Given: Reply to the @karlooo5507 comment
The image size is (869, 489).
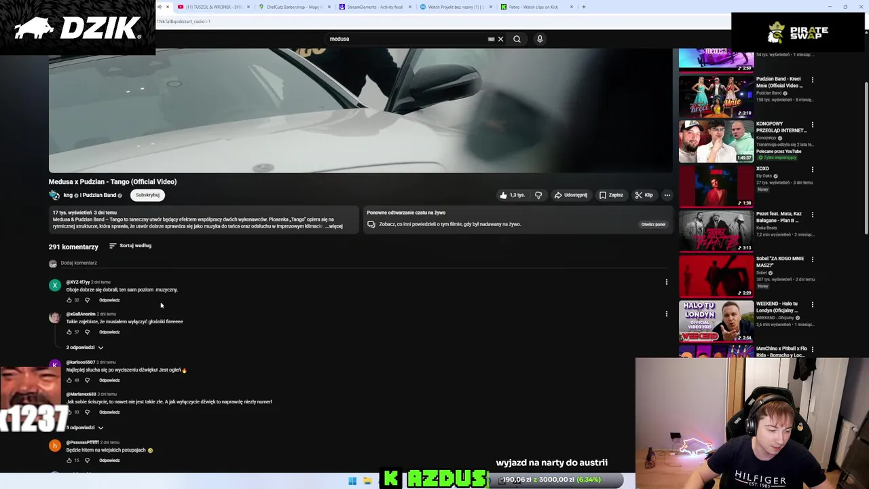Looking at the screenshot, I should 109,380.
